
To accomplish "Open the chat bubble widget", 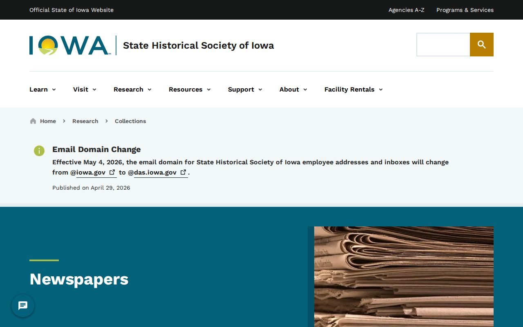I will [x=23, y=306].
